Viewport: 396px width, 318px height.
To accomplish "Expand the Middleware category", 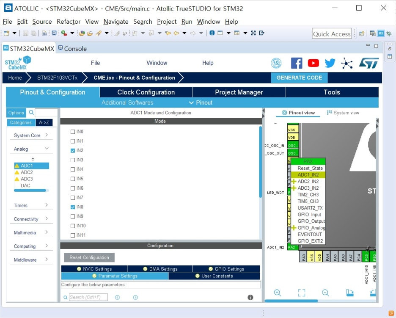I will pyautogui.click(x=31, y=260).
